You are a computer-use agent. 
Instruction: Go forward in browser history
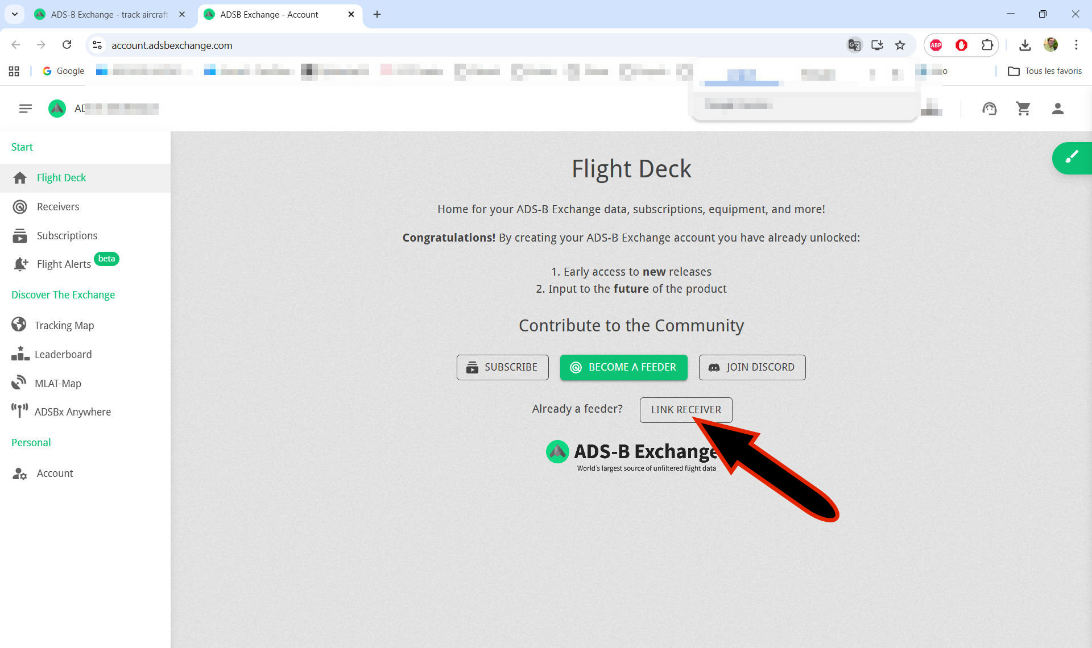(x=41, y=45)
